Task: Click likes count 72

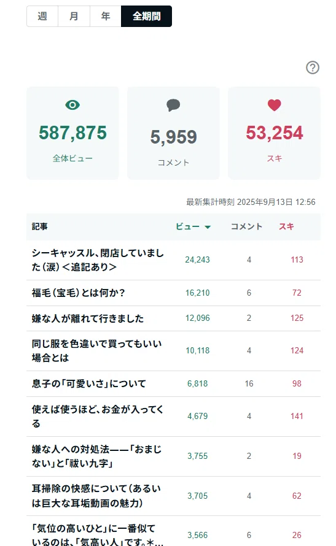Action: (297, 293)
